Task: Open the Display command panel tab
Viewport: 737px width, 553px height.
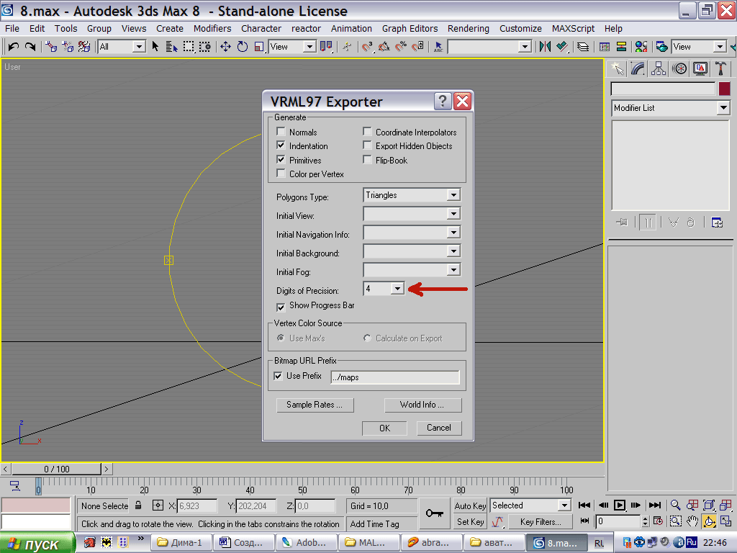Action: (x=700, y=69)
